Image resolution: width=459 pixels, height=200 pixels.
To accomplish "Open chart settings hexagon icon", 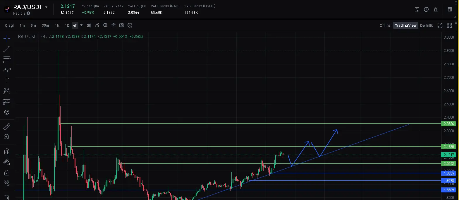I will [x=105, y=25].
